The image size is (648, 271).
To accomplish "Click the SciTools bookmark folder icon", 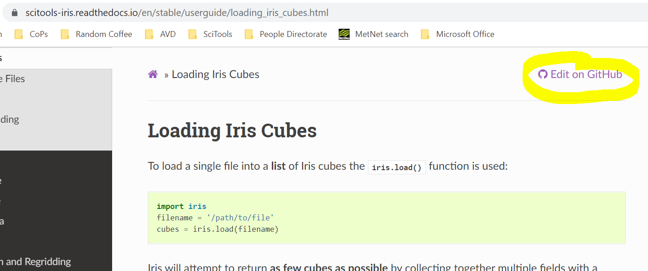I will click(x=193, y=34).
